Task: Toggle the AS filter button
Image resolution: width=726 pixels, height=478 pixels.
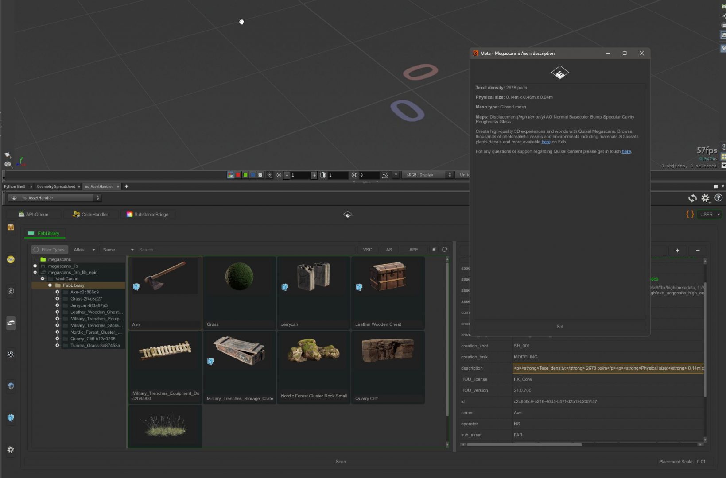Action: (x=389, y=250)
